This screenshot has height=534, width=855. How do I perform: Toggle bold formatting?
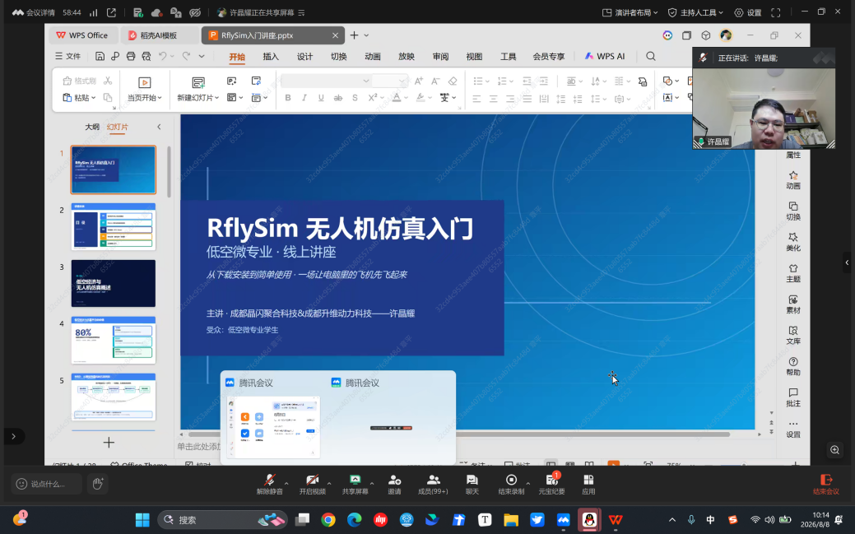tap(288, 98)
